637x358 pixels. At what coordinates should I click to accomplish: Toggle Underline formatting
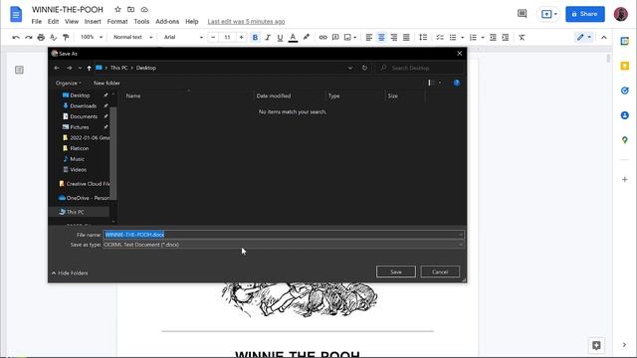(280, 38)
